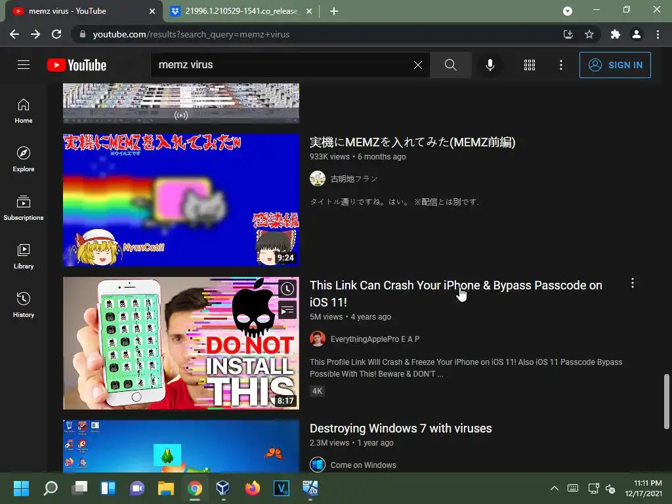Open the Japanese MEMZ video thumbnail
Image resolution: width=672 pixels, height=504 pixels.
point(181,199)
